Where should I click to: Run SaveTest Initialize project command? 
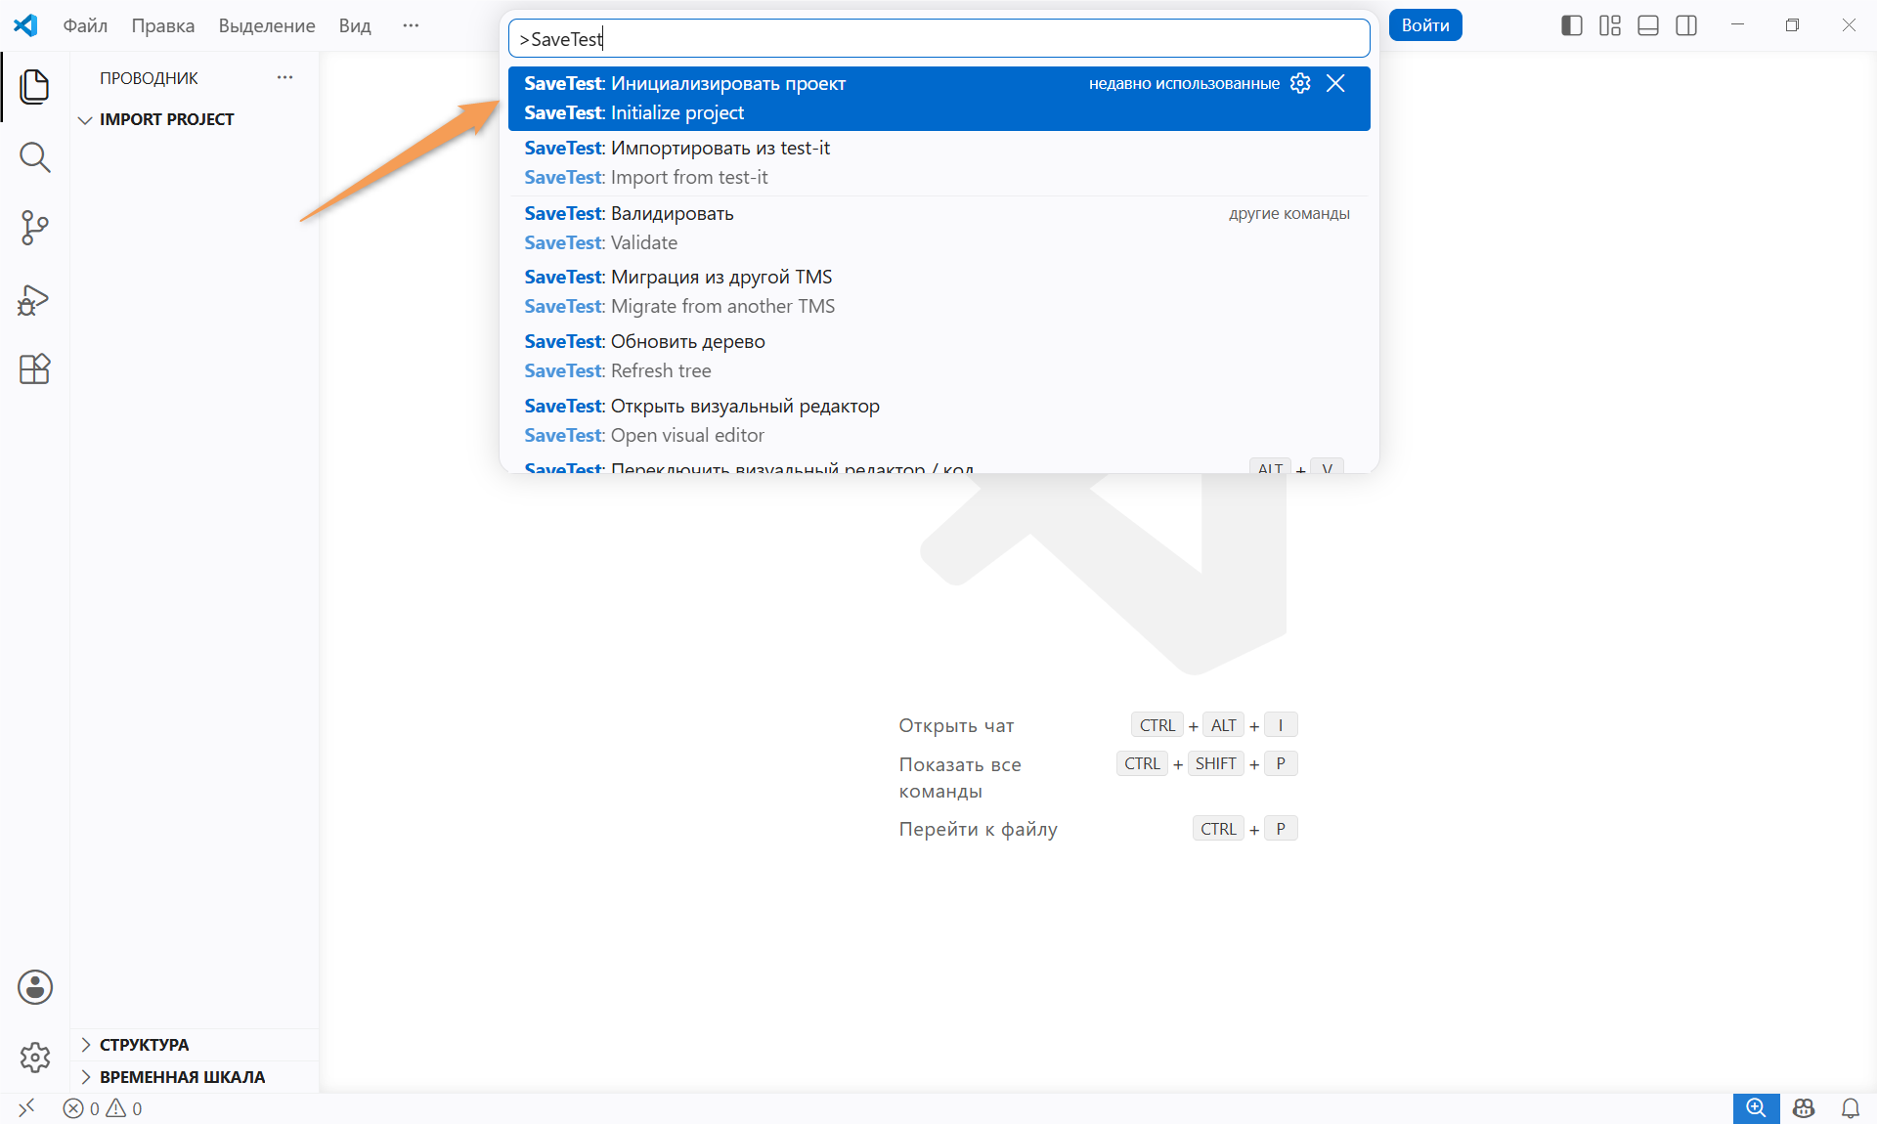point(938,98)
